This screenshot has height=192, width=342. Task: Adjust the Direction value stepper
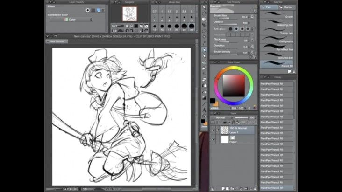(249, 47)
